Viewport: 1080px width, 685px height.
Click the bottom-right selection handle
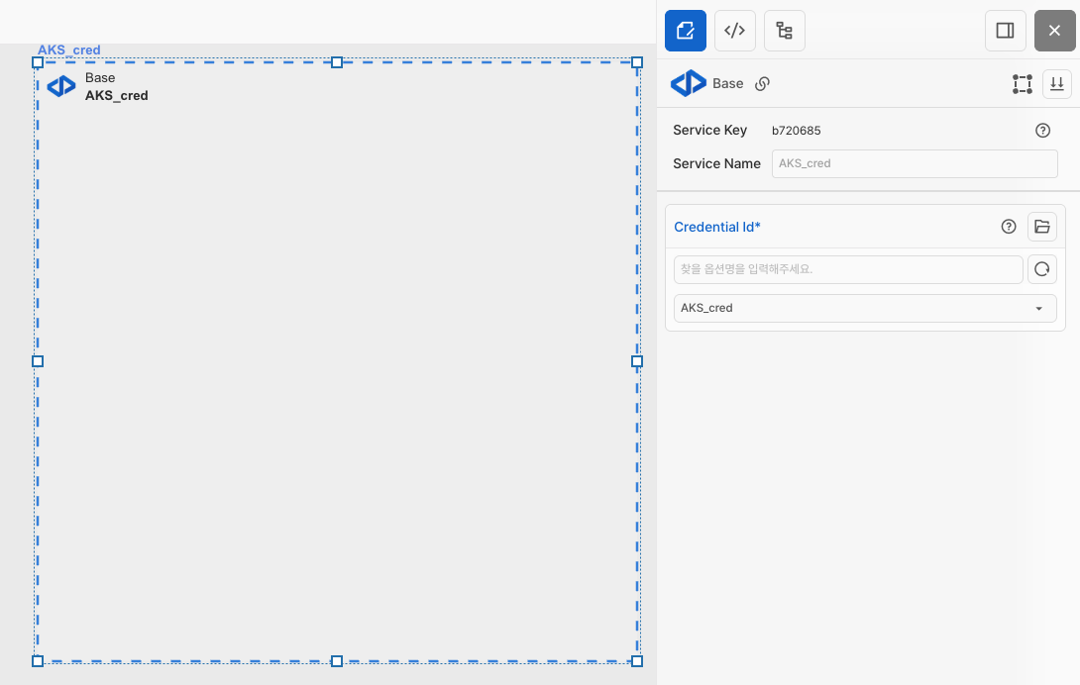pos(637,661)
